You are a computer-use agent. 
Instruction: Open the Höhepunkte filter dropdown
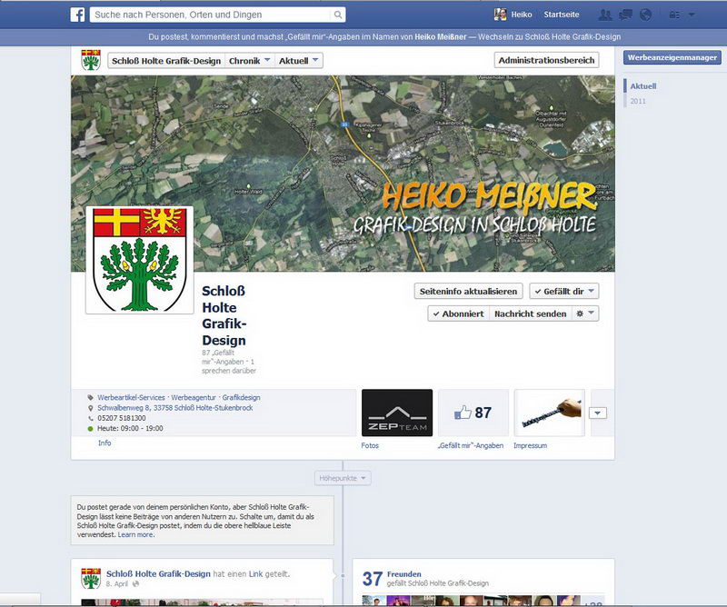coord(343,478)
